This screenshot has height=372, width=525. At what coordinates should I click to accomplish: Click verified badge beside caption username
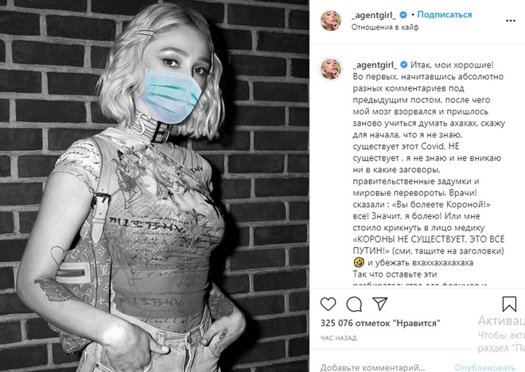coord(404,64)
